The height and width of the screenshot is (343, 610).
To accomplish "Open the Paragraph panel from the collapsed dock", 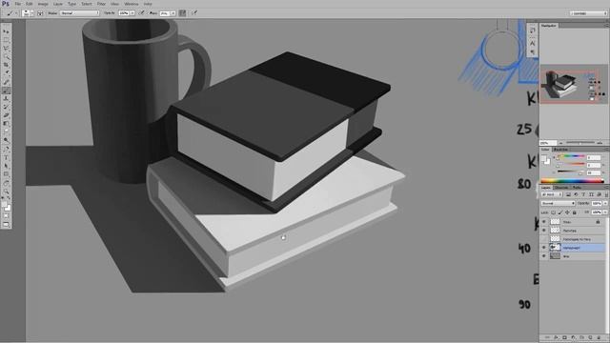I will click(x=533, y=51).
